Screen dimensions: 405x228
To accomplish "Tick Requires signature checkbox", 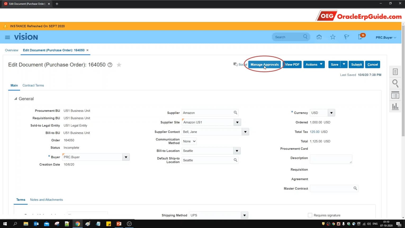I will point(310,215).
